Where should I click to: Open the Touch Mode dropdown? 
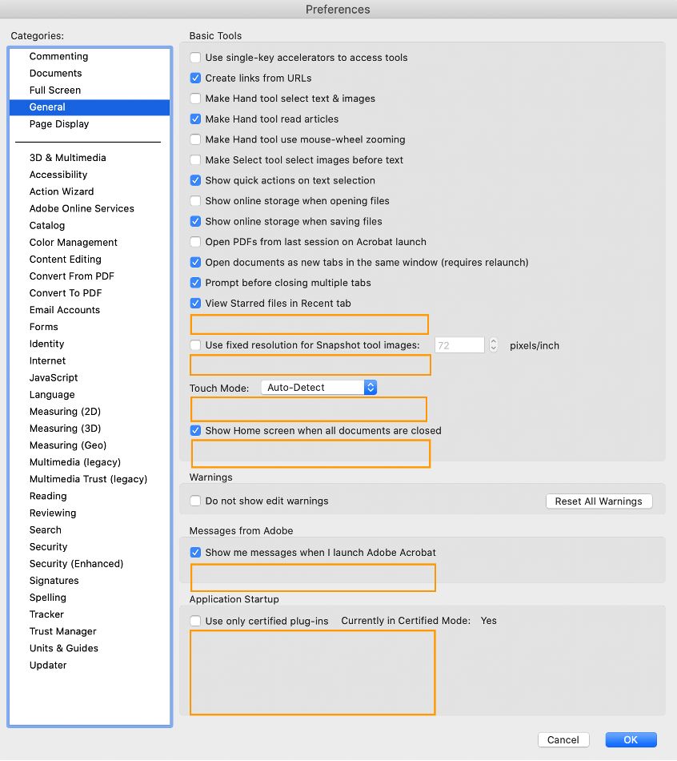pos(318,387)
